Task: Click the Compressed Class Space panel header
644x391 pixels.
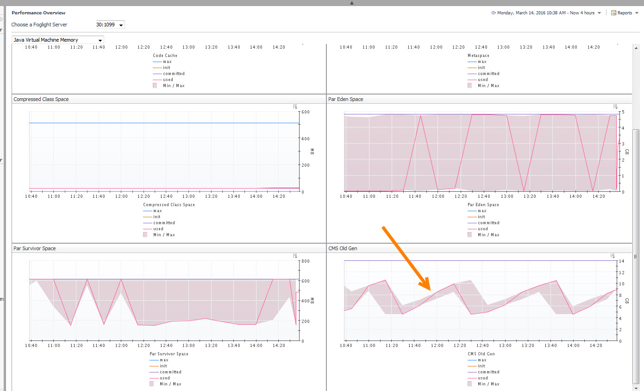Action: 169,99
